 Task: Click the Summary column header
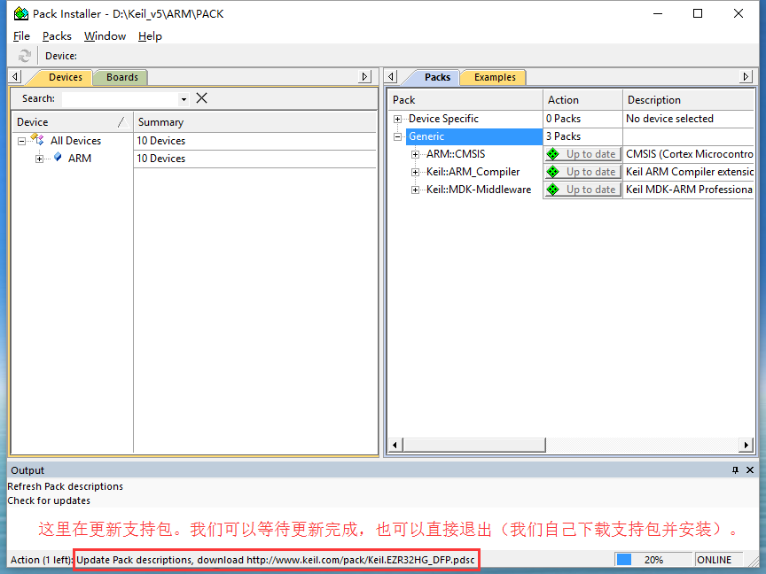(254, 122)
